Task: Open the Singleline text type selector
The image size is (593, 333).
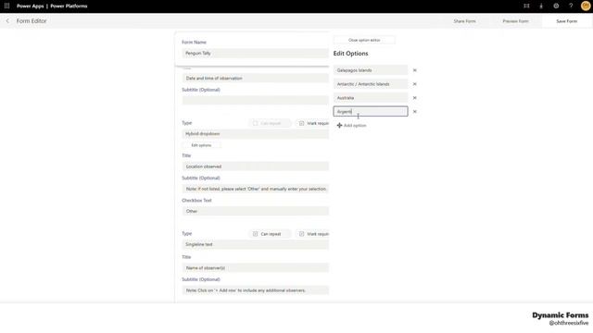Action: [x=256, y=244]
